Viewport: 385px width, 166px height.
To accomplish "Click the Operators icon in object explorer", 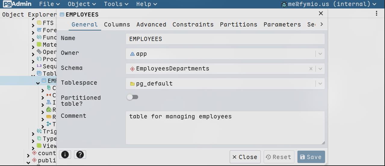I will pos(39,52).
